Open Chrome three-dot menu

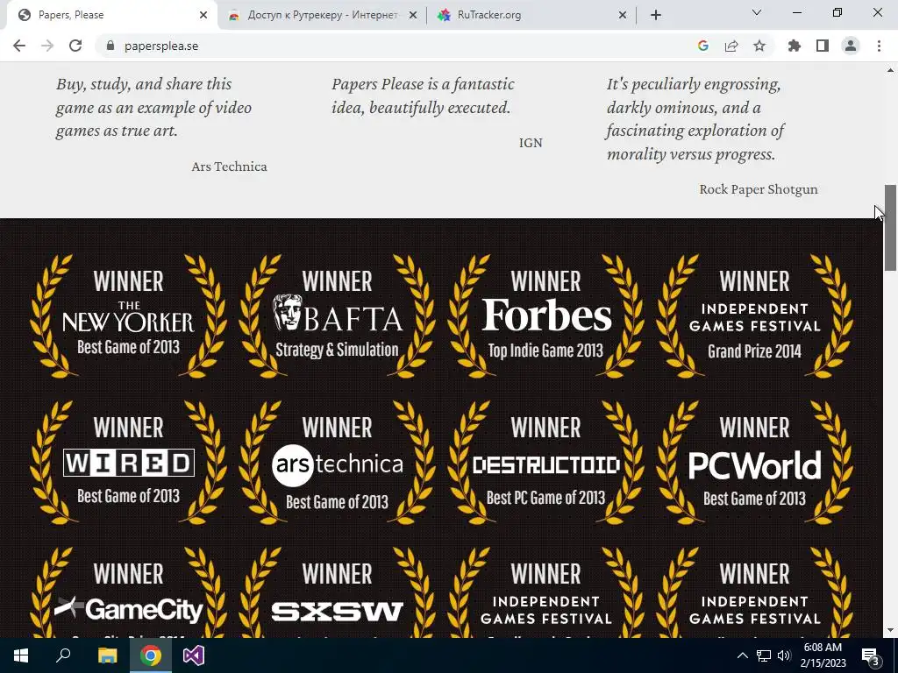pos(879,46)
